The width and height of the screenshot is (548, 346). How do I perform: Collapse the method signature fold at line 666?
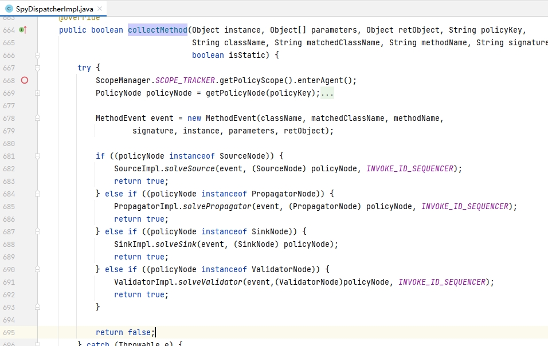pos(38,55)
